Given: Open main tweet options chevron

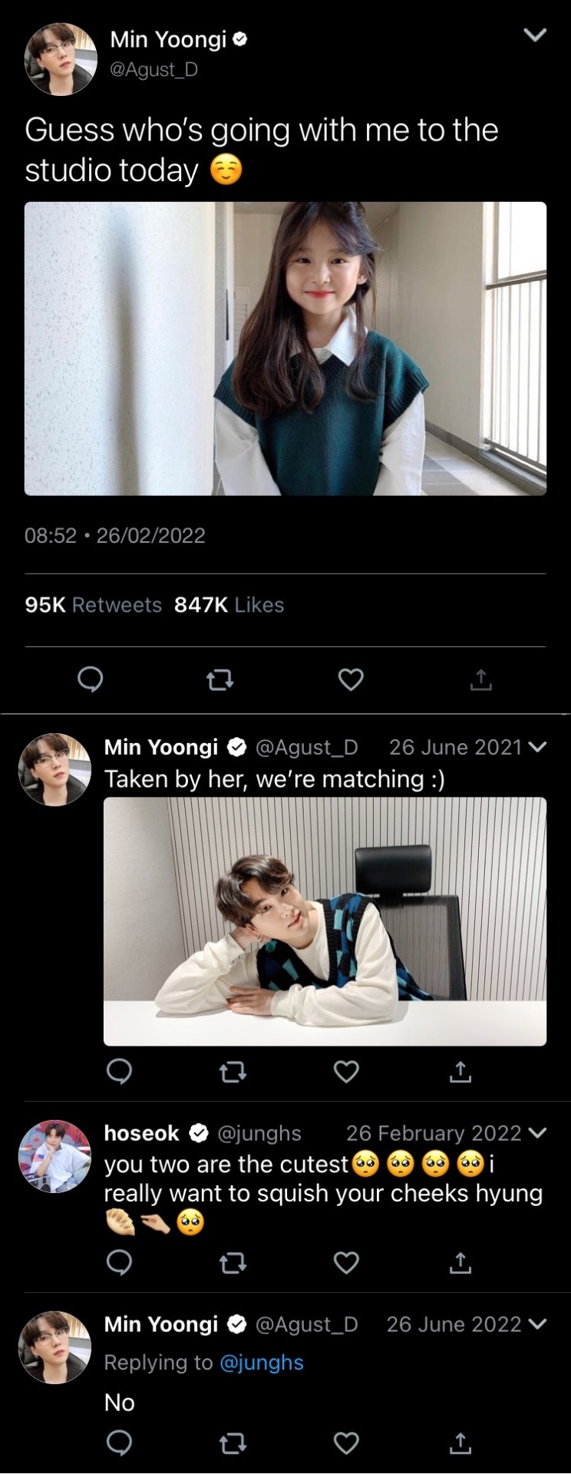Looking at the screenshot, I should (535, 35).
